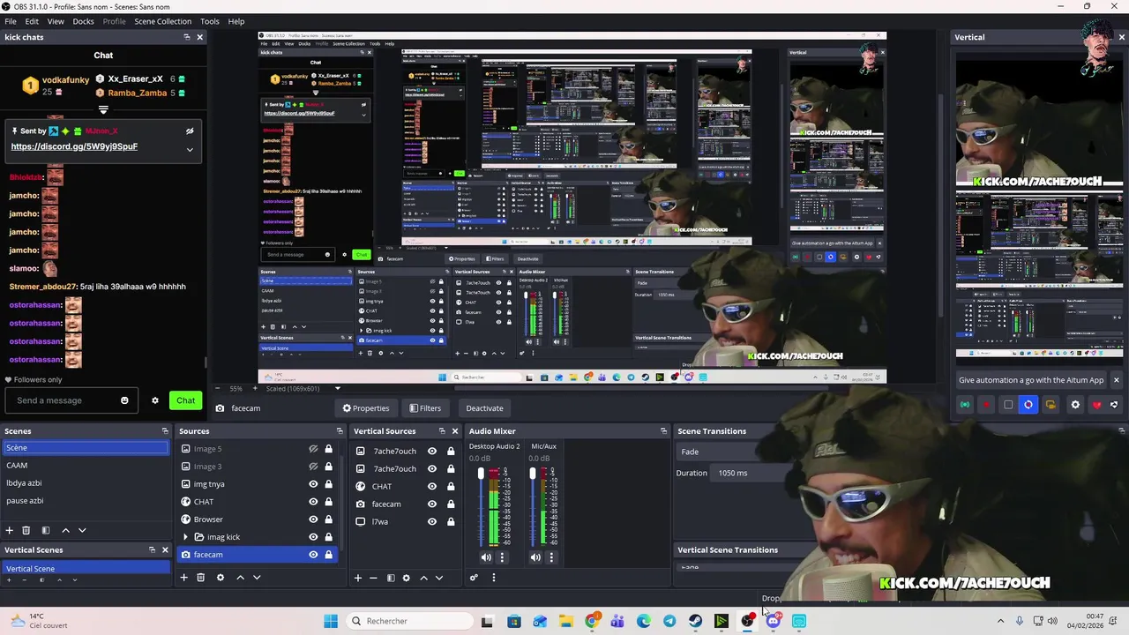Open the preview Scaled dropdown arrow

337,389
